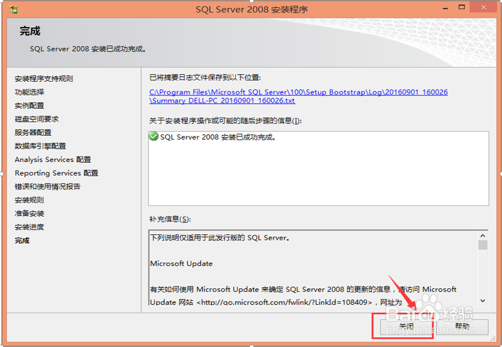
Task: Click the green success checkmark icon
Action: click(x=153, y=137)
